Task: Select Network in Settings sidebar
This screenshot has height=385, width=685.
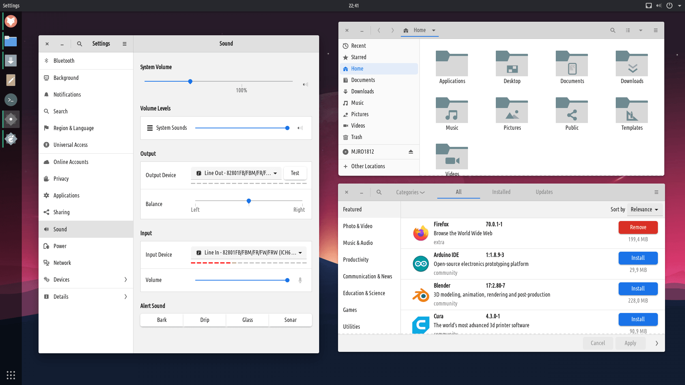Action: pos(62,263)
